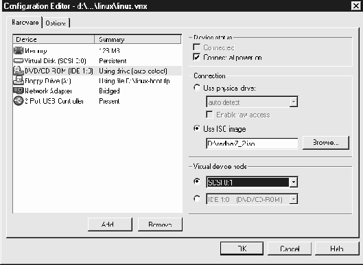This screenshot has height=265, width=363.
Task: Enable raw access checkbox
Action: (x=209, y=115)
